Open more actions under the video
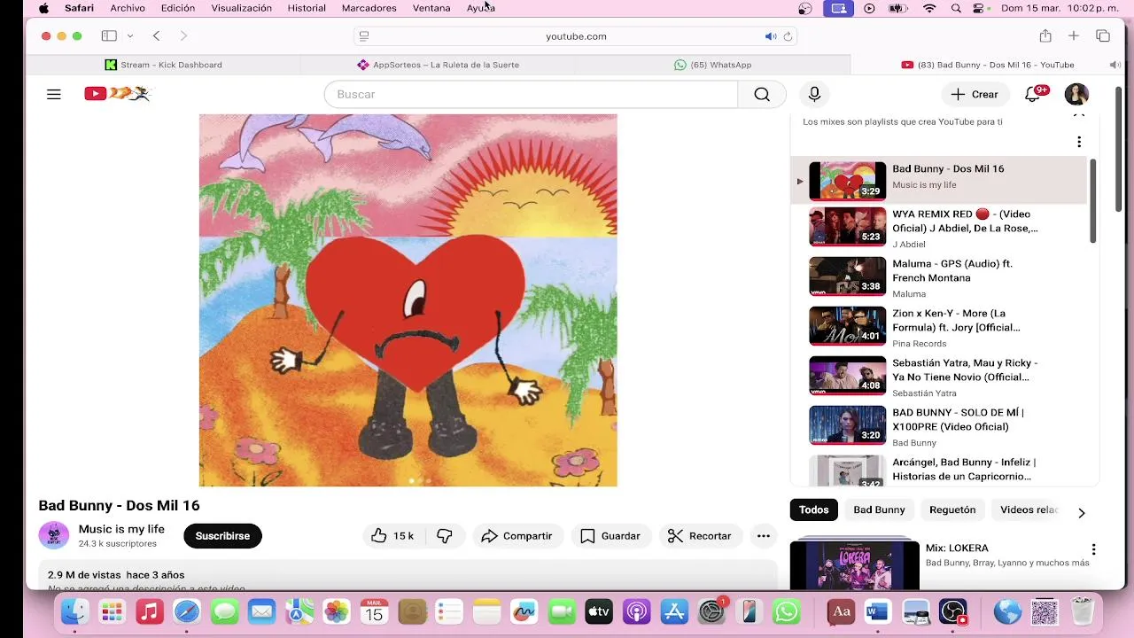The width and height of the screenshot is (1134, 638). 764,536
